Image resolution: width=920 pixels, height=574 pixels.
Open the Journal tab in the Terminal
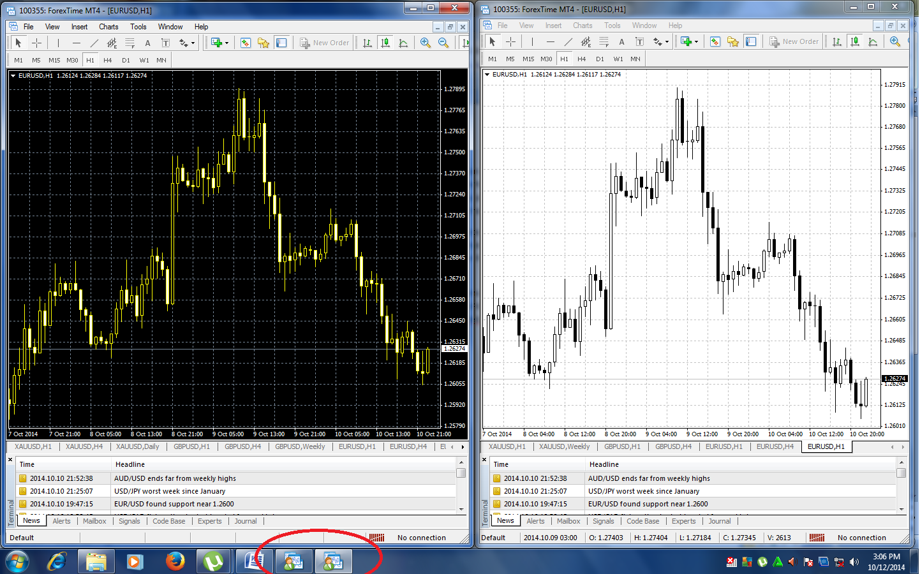point(246,521)
